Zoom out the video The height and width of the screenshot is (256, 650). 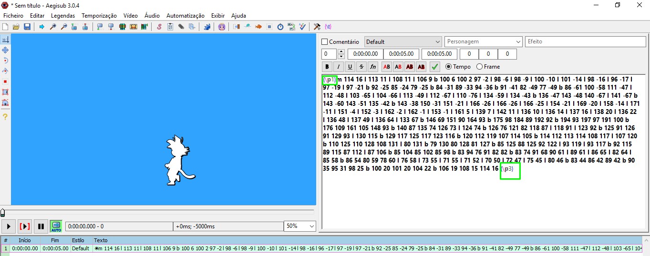point(64,27)
